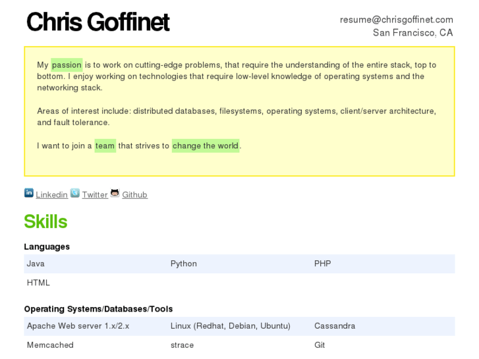
Task: Open the Github text link
Action: click(x=134, y=195)
